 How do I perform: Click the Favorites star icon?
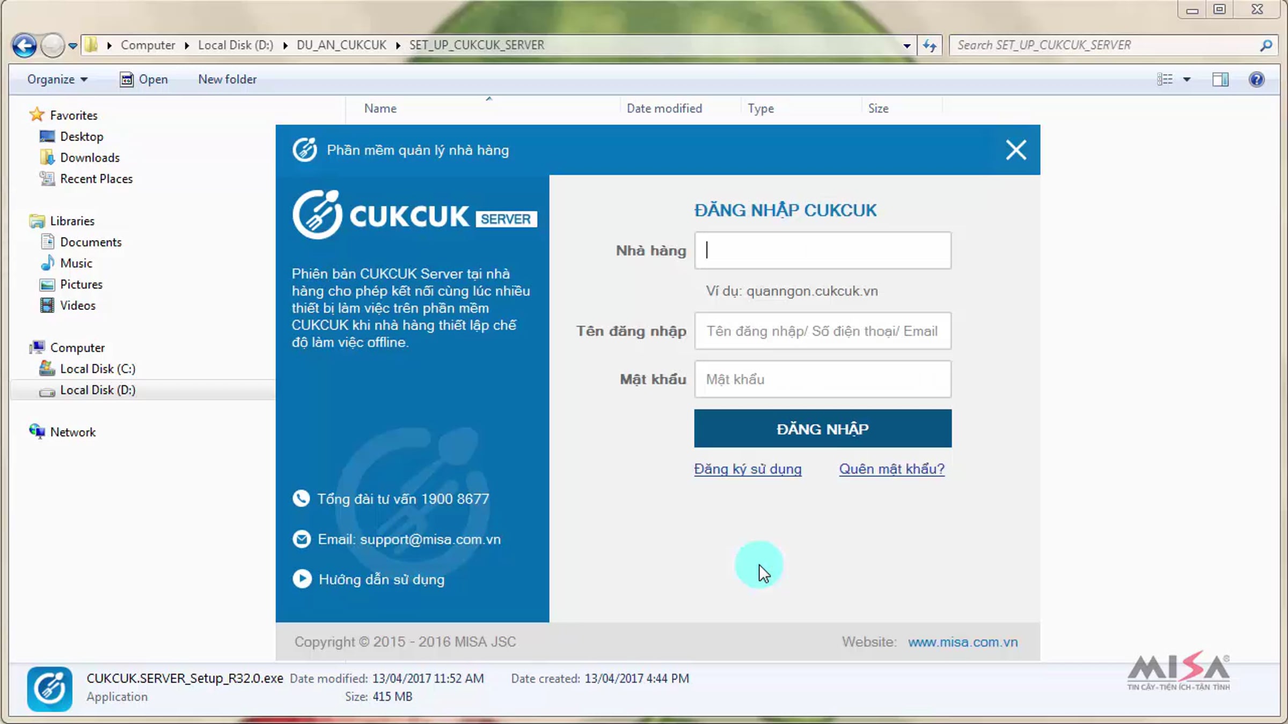[x=37, y=114]
